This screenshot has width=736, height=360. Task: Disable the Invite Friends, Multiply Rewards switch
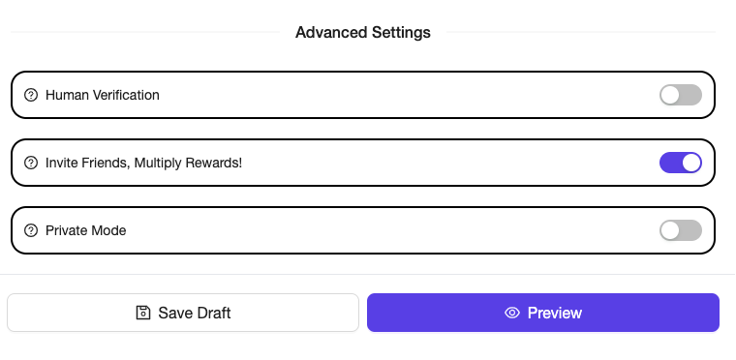click(x=681, y=163)
